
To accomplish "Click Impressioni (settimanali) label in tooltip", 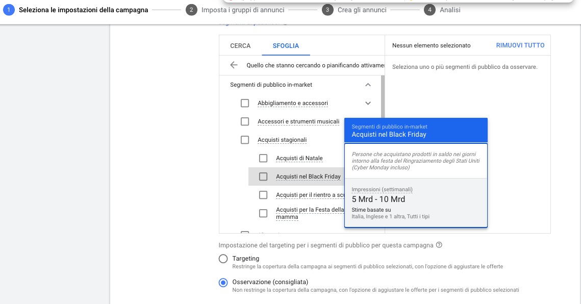I will click(x=382, y=189).
